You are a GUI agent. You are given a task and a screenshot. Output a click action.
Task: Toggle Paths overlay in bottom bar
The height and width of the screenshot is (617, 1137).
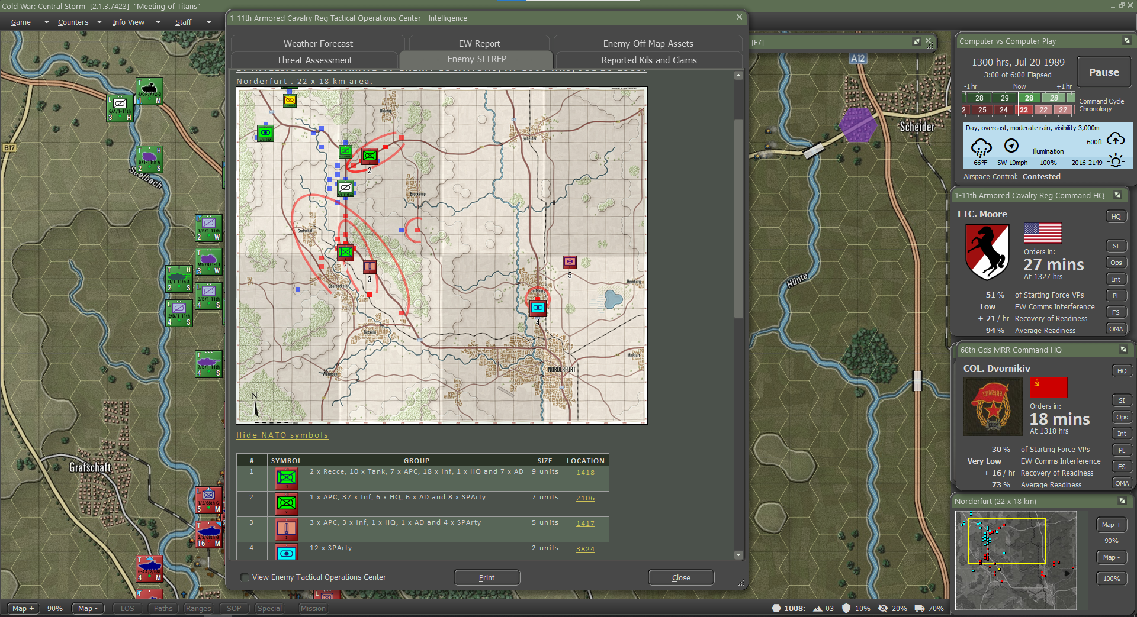click(163, 608)
